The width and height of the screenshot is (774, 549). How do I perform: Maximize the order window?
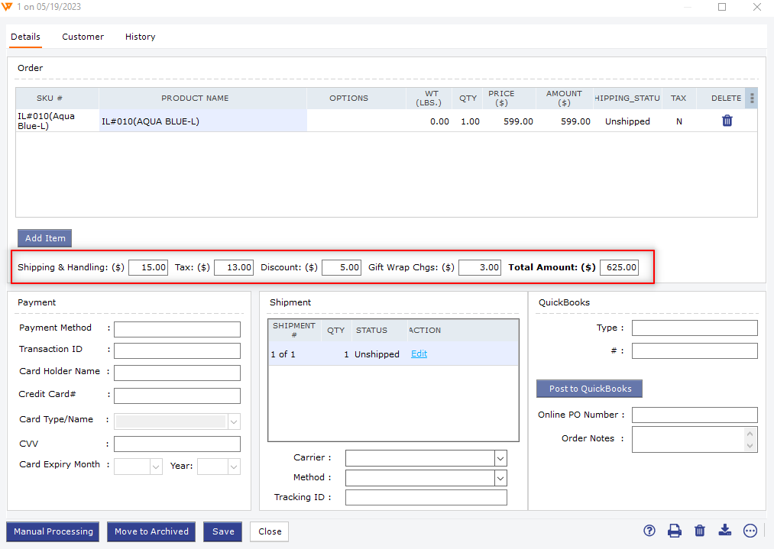point(722,7)
